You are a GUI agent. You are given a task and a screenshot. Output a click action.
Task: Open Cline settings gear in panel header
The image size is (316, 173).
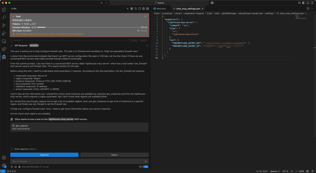click(147, 9)
